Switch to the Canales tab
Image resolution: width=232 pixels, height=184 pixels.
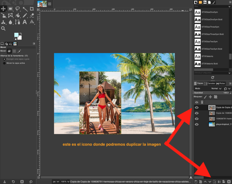tap(210, 83)
